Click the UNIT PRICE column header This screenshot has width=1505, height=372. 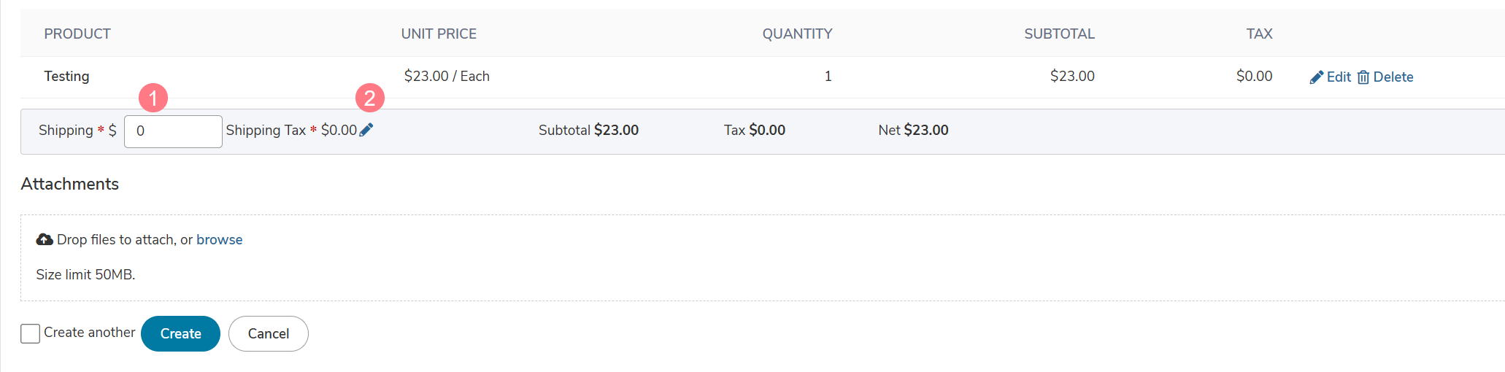[x=439, y=34]
